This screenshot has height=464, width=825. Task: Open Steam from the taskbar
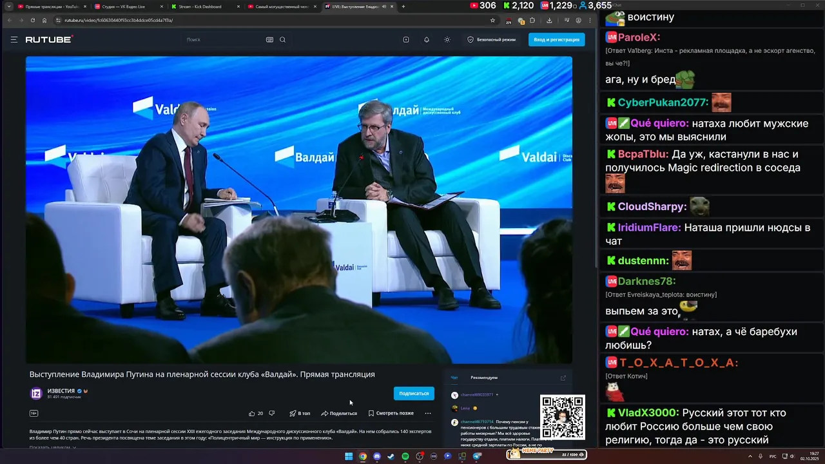(x=391, y=456)
